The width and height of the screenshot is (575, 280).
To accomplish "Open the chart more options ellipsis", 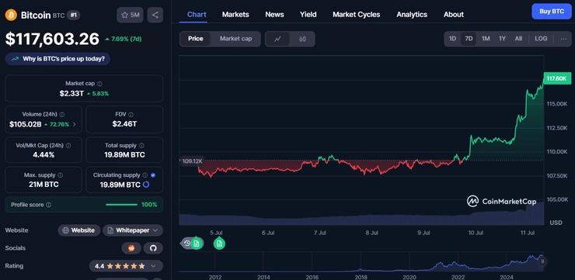I will pyautogui.click(x=563, y=39).
